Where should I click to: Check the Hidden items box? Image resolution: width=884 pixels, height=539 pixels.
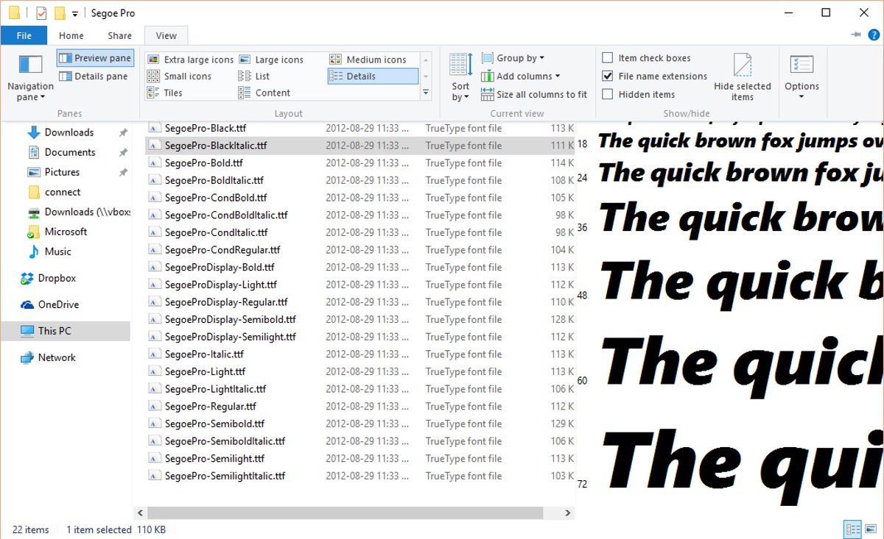(608, 94)
